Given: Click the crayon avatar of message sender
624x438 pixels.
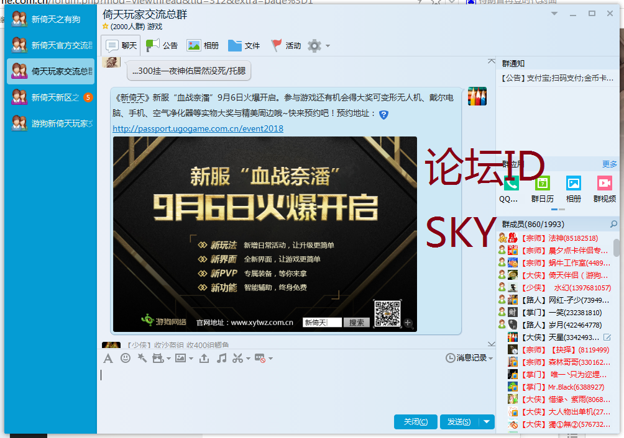Looking at the screenshot, I should coord(477,96).
